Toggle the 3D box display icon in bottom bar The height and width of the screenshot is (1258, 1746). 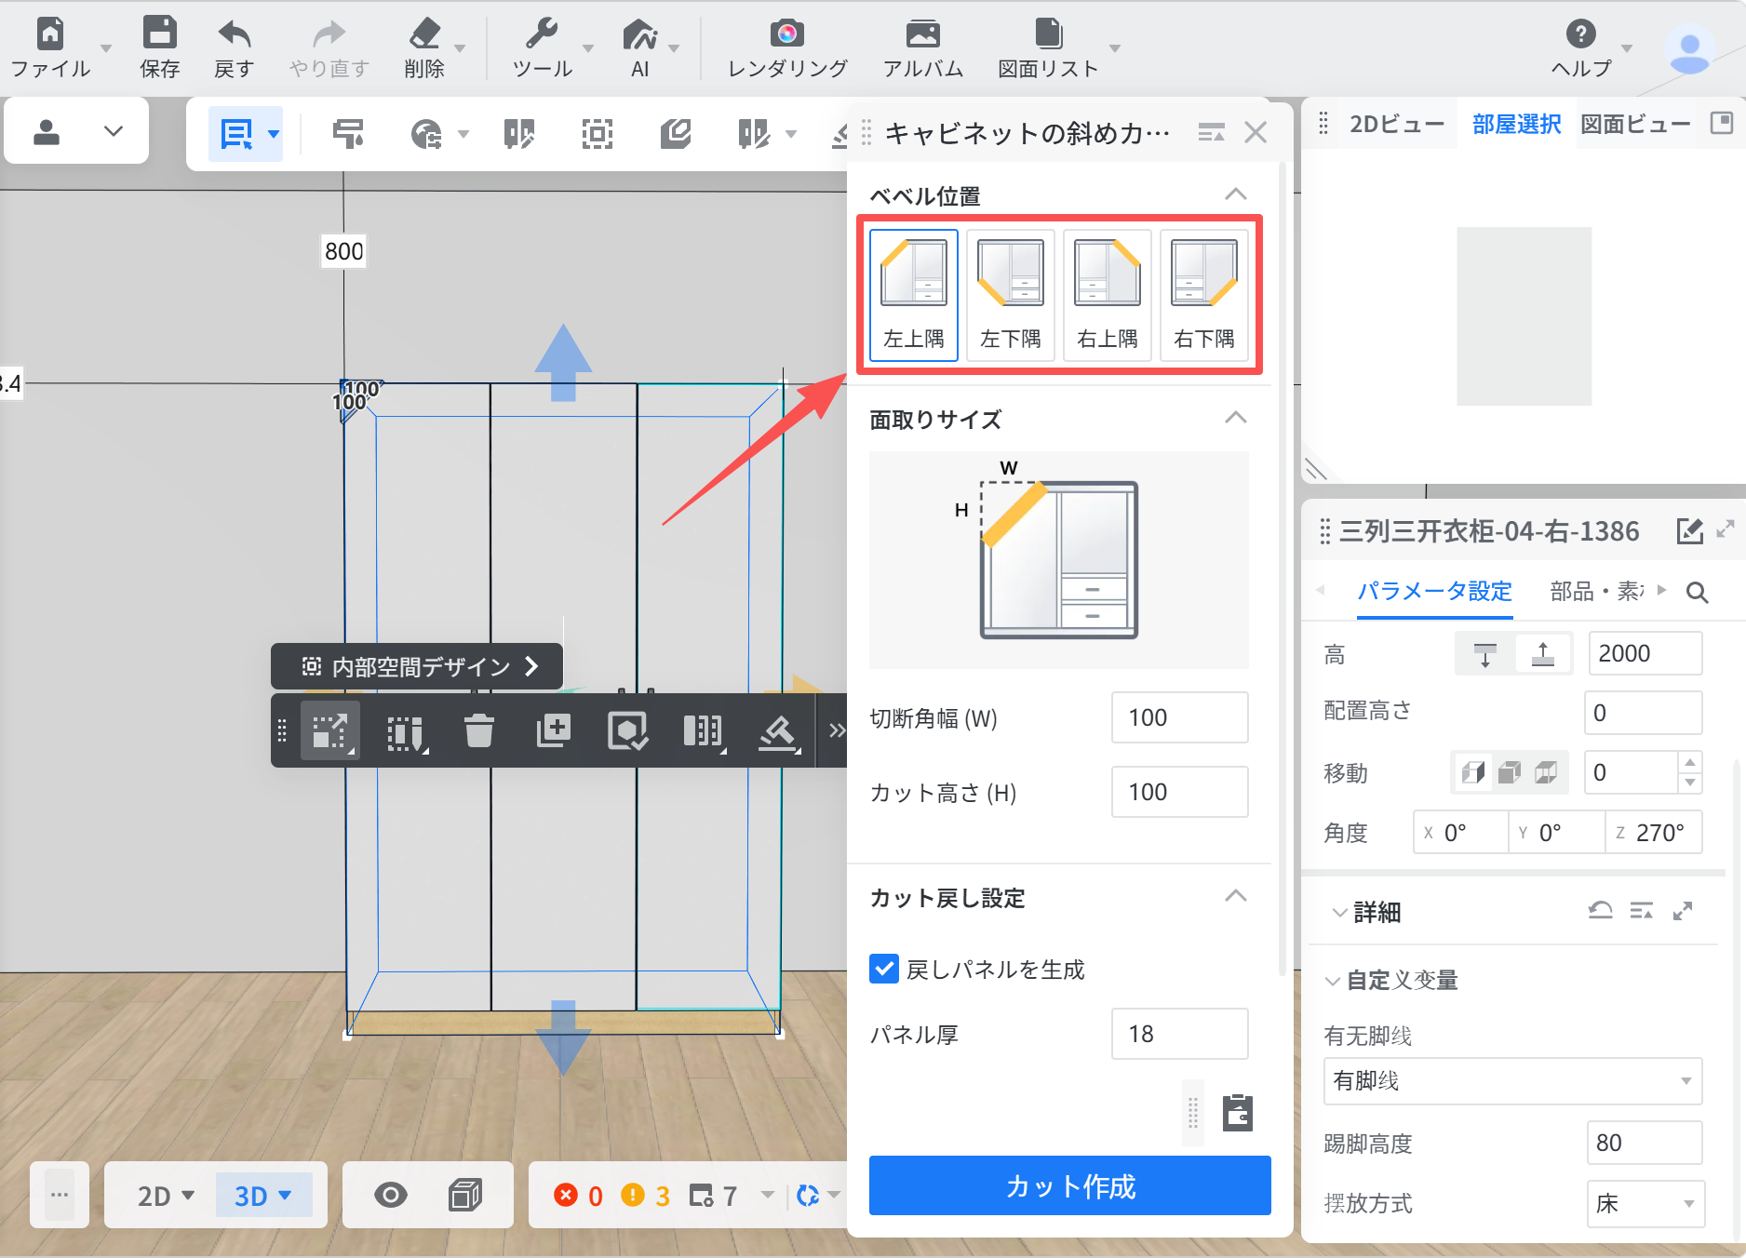[464, 1195]
